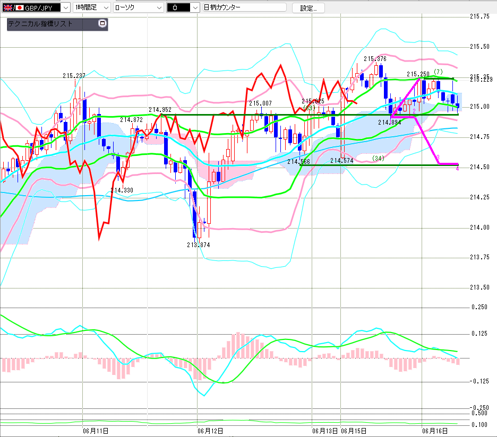Click the 06月15日 date axis label
497x437 pixels.
pos(354,431)
